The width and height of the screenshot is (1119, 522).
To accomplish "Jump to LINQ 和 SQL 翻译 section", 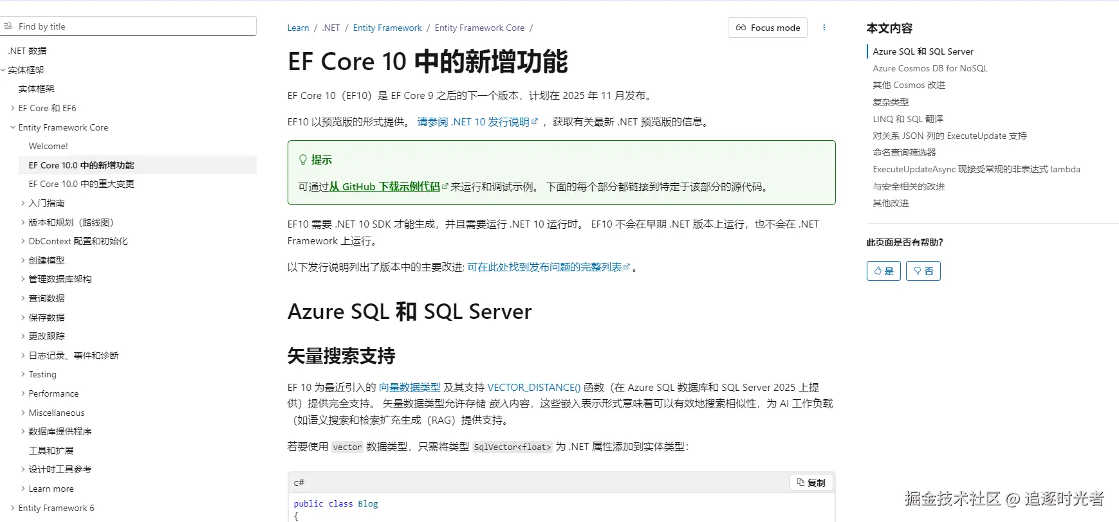I will pyautogui.click(x=908, y=119).
